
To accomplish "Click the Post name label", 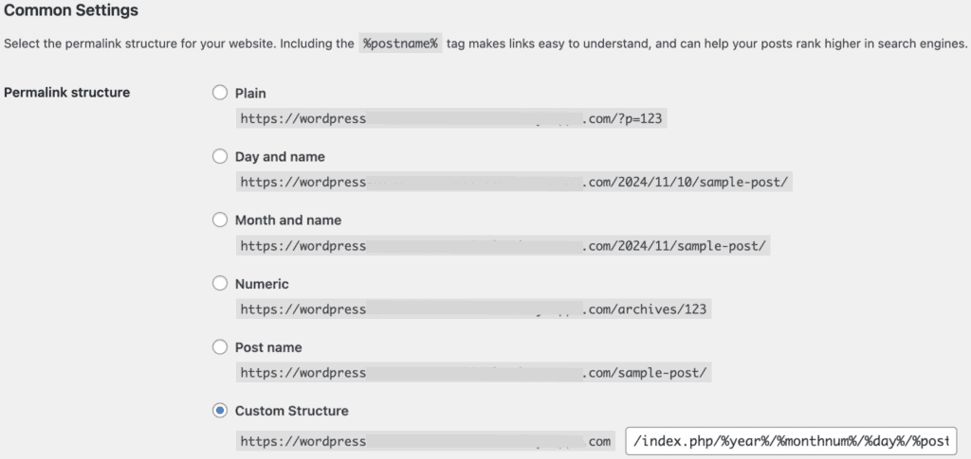I will [x=268, y=348].
